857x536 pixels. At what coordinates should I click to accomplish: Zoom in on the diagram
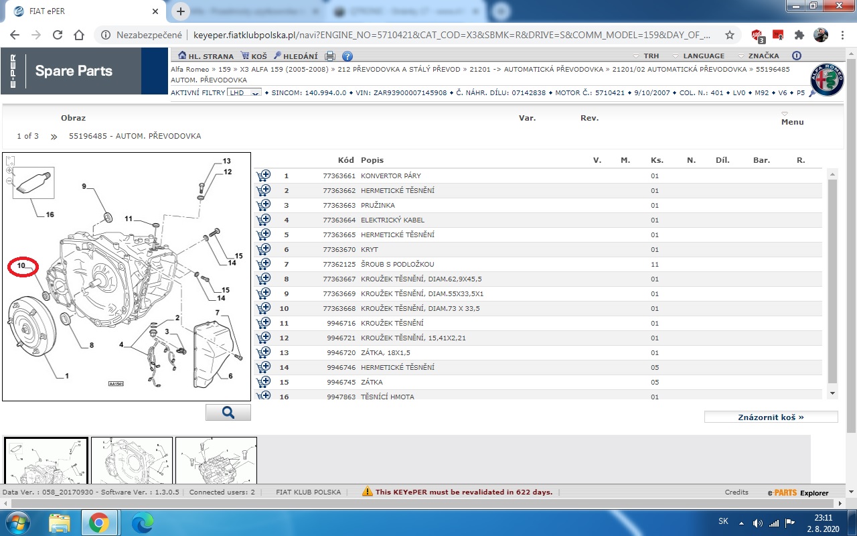pyautogui.click(x=9, y=171)
